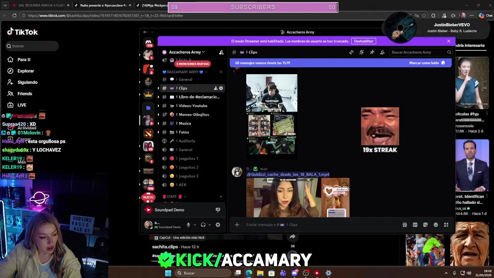Jump to 3 menciones nuevas

pyautogui.click(x=192, y=64)
